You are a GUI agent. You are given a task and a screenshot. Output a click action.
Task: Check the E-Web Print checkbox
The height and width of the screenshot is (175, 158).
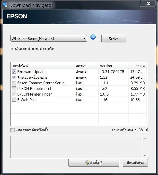[x=14, y=100]
